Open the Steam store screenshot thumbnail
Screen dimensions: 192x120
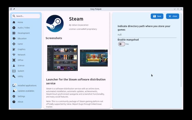pos(94,58)
